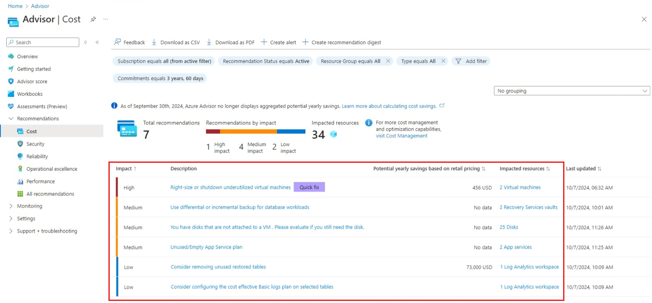652x303 pixels.
Task: Select Reliability recommendations
Action: coord(37,156)
